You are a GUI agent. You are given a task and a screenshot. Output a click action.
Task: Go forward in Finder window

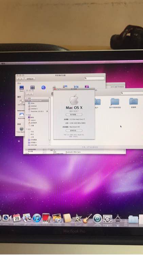[31, 94]
